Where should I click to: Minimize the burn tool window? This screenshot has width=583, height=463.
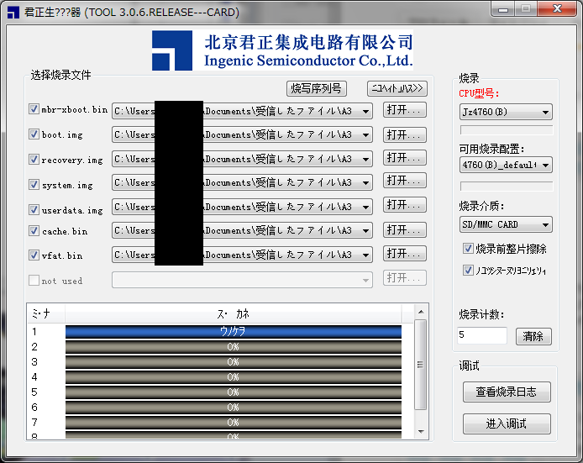point(503,9)
